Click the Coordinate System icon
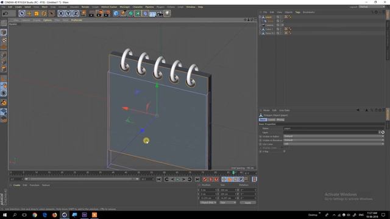The height and width of the screenshot is (219, 390). pyautogui.click(x=83, y=13)
